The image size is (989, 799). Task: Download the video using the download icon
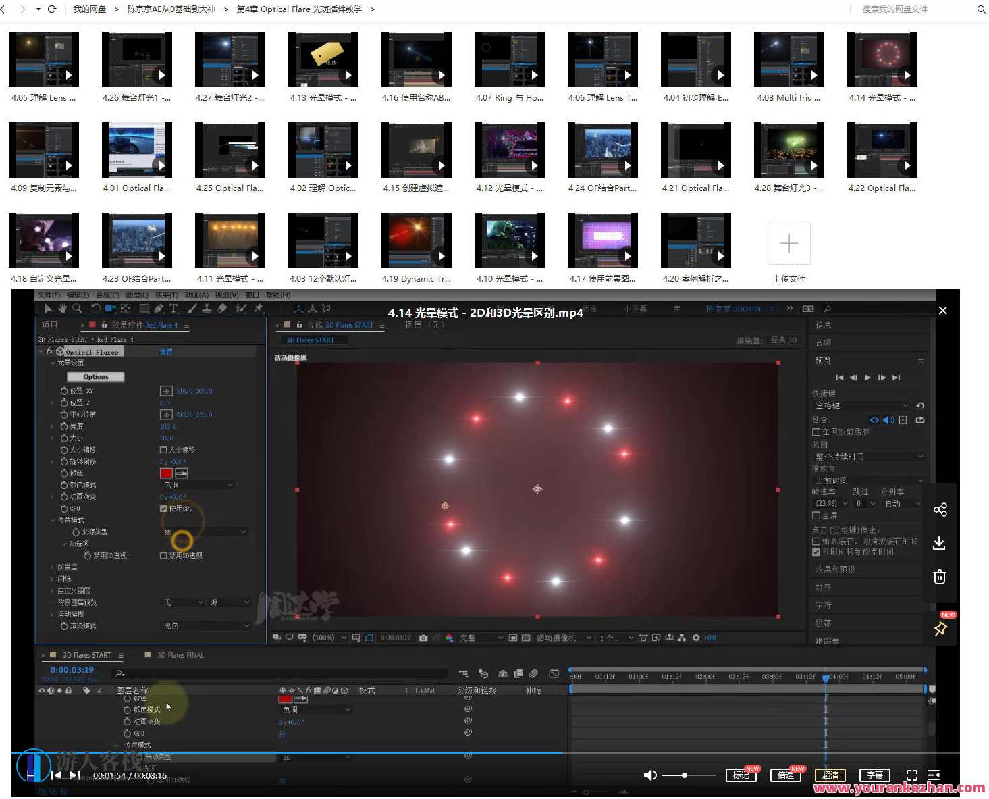click(x=939, y=543)
